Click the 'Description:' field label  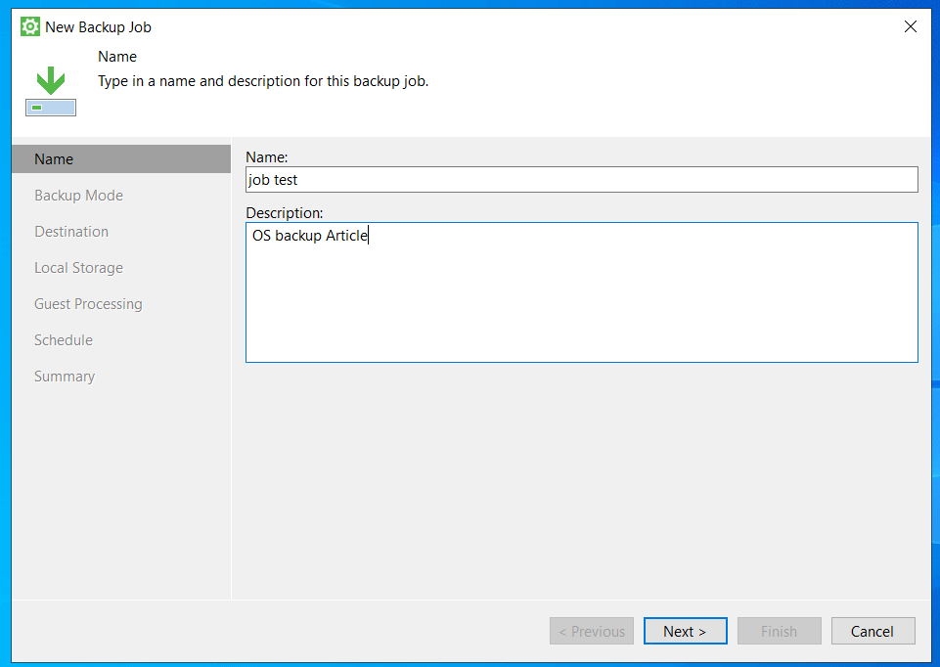285,212
